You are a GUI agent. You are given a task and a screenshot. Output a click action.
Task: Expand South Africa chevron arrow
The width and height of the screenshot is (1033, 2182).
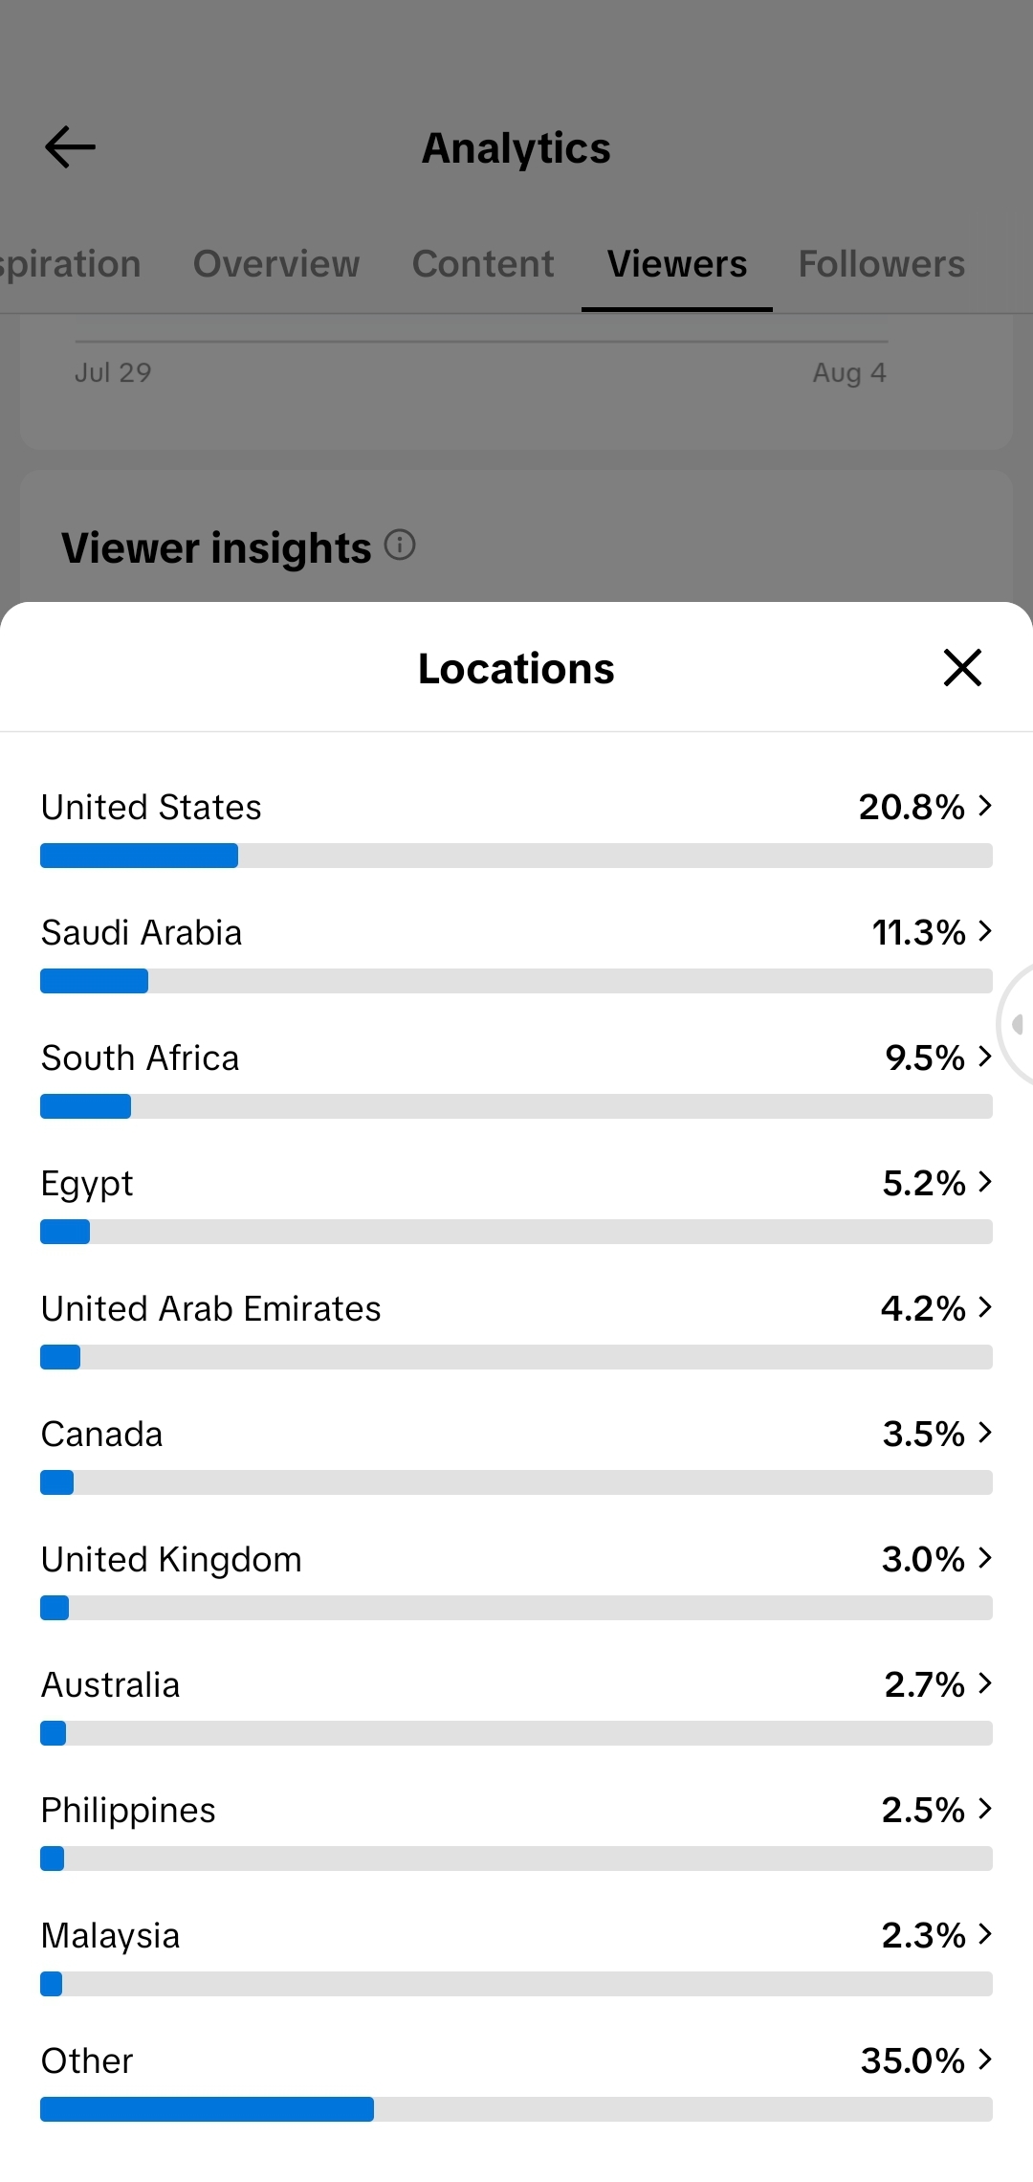click(985, 1058)
